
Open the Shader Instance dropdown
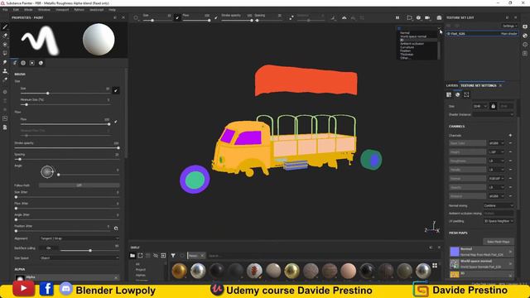tap(494, 114)
